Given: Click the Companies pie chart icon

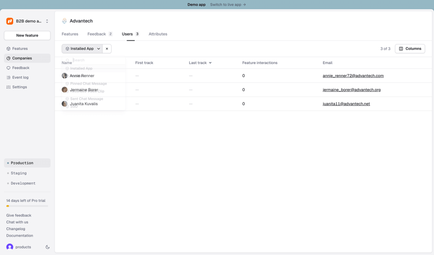Looking at the screenshot, I should point(8,58).
